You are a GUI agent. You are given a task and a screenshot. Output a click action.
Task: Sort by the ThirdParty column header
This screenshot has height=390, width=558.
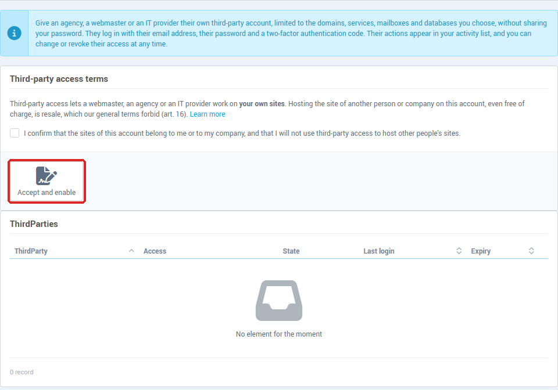tap(74, 251)
